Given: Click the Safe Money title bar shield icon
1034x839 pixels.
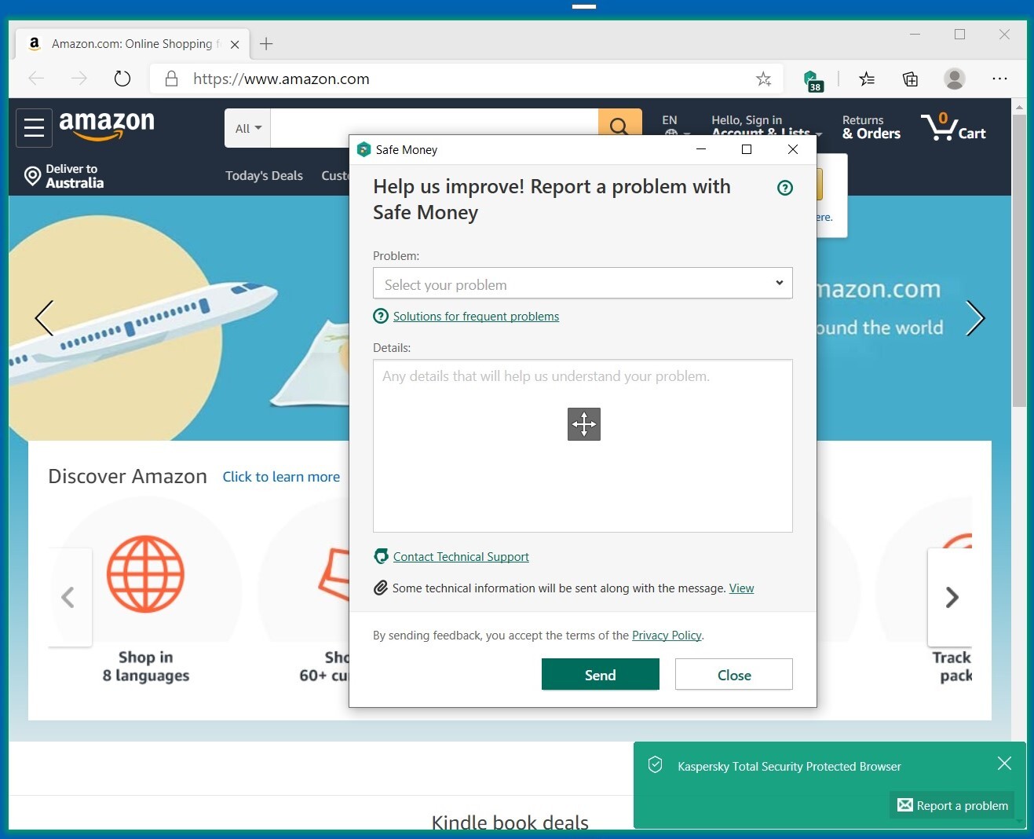Looking at the screenshot, I should (x=364, y=149).
